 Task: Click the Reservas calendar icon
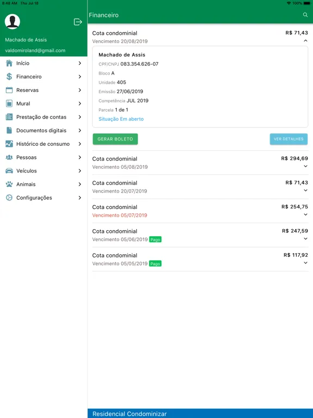[x=9, y=90]
